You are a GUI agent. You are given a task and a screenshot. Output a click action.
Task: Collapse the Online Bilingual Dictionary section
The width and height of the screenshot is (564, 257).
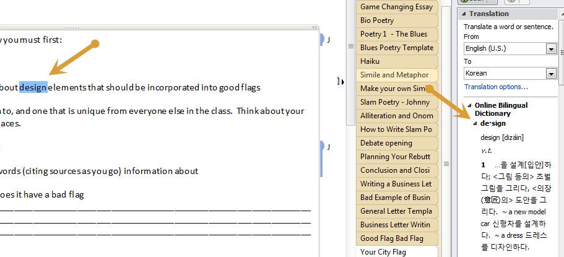click(x=469, y=105)
